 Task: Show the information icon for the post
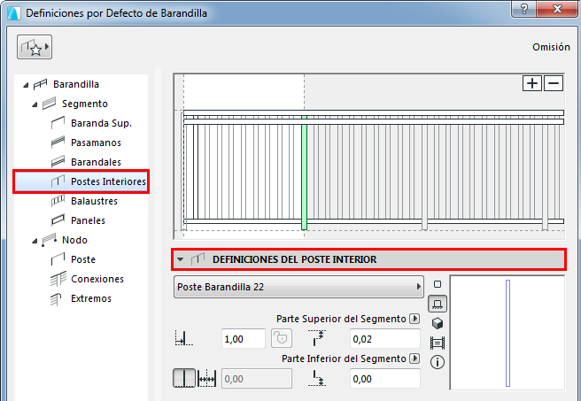438,362
